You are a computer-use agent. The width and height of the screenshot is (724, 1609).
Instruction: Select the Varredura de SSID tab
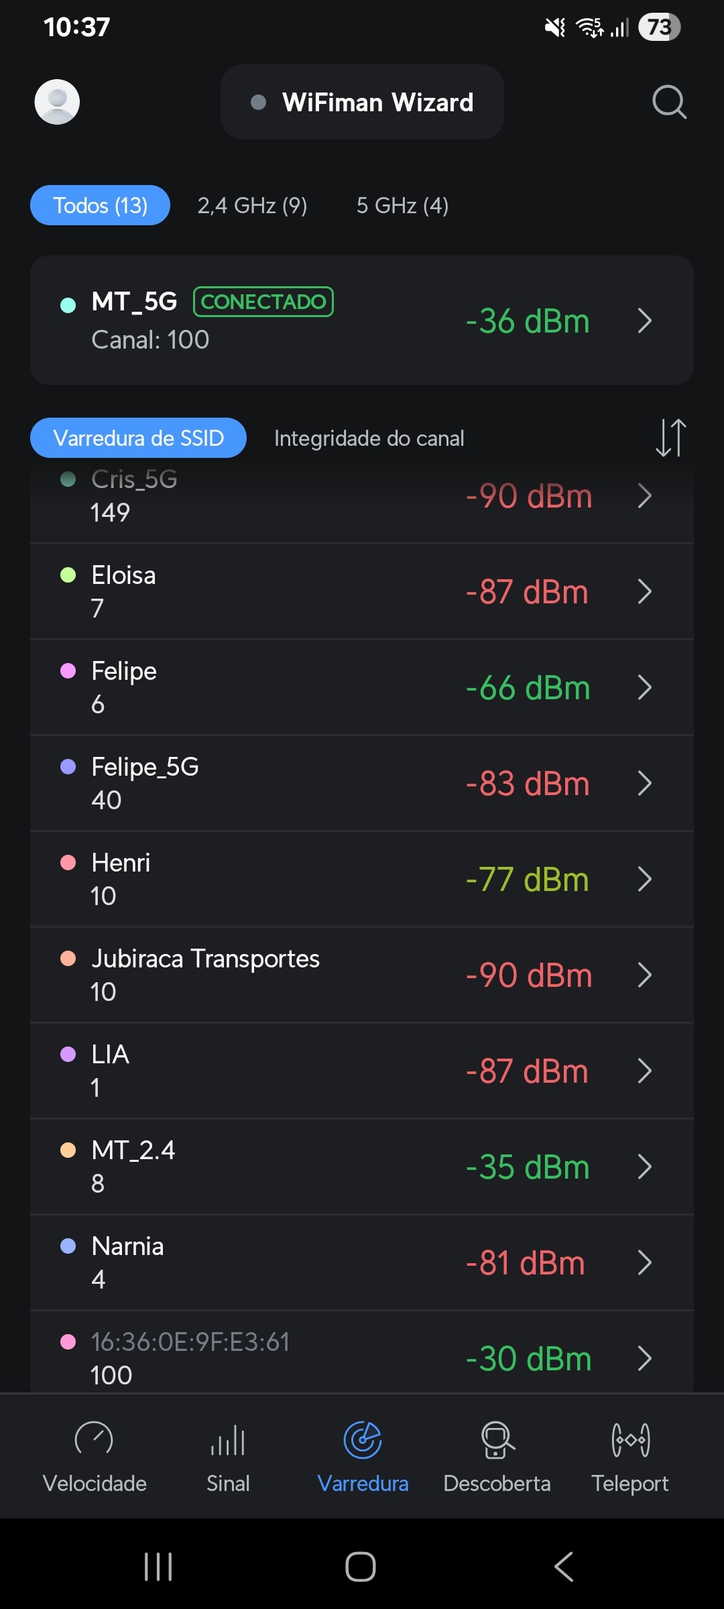pyautogui.click(x=138, y=438)
